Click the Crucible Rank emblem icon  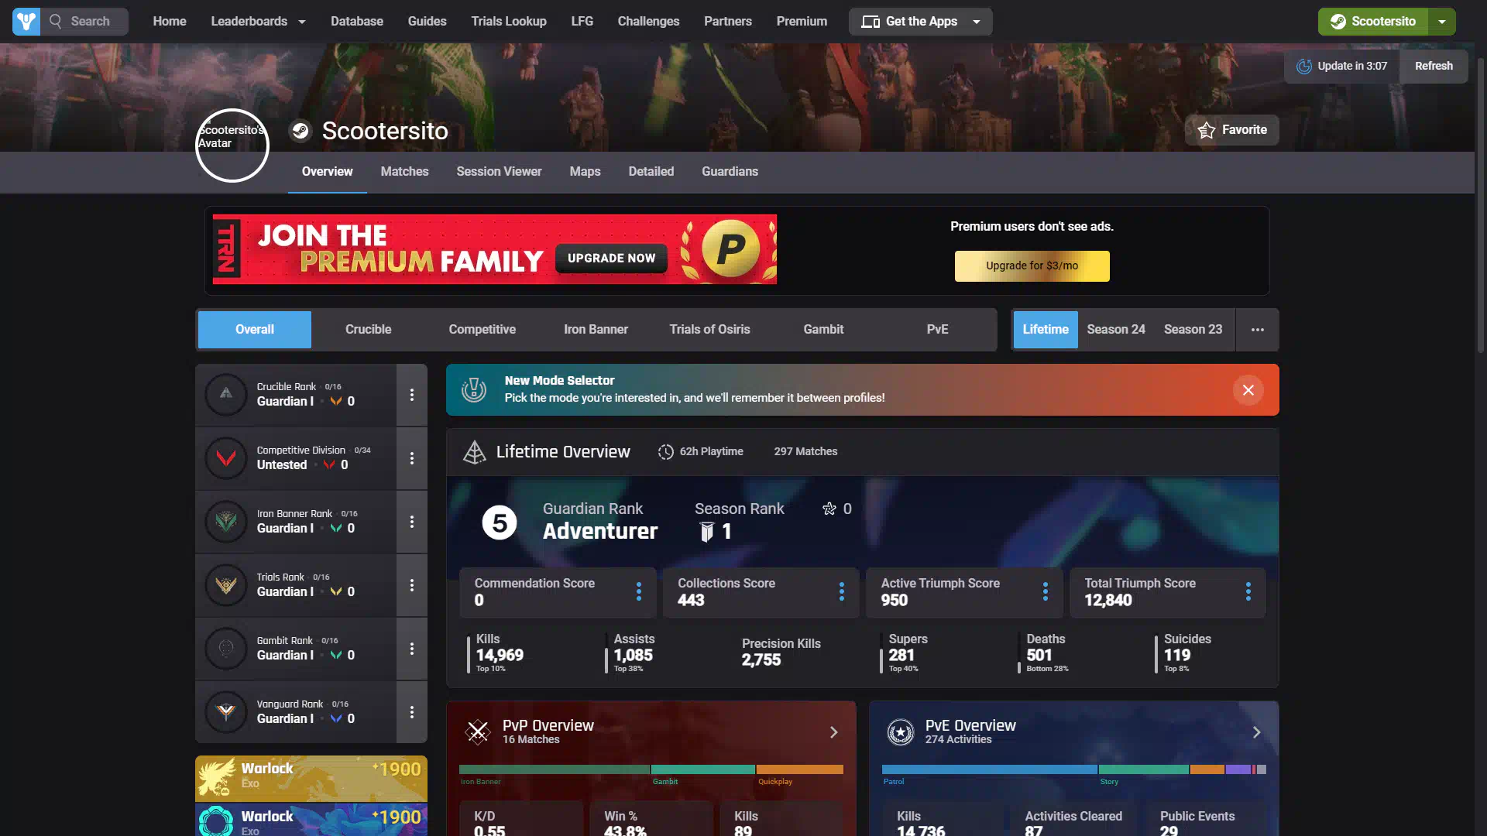[x=226, y=394]
